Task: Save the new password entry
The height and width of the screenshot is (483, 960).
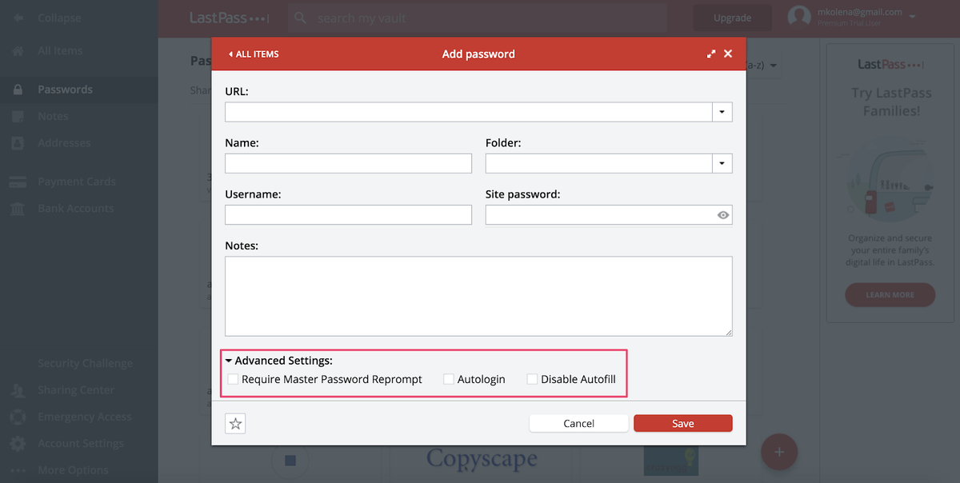Action: point(682,423)
